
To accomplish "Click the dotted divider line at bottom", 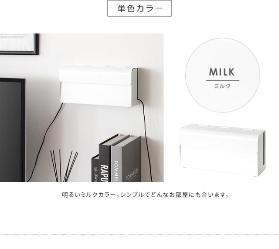I will click(139, 235).
